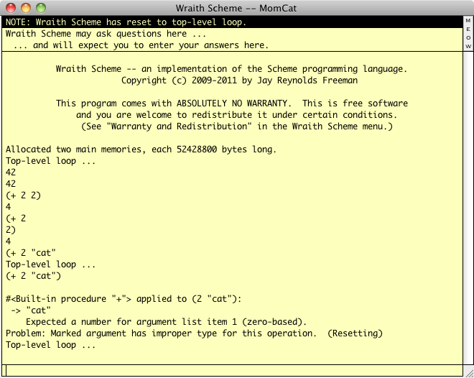Screen dimensions: 474x378
Task: Click the 'Warranty and Redistribution' reference line
Action: pyautogui.click(x=231, y=126)
